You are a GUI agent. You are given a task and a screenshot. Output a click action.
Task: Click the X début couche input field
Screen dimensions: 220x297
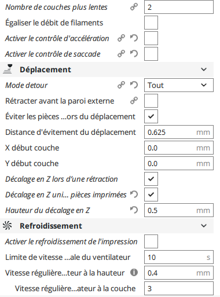pos(179,148)
